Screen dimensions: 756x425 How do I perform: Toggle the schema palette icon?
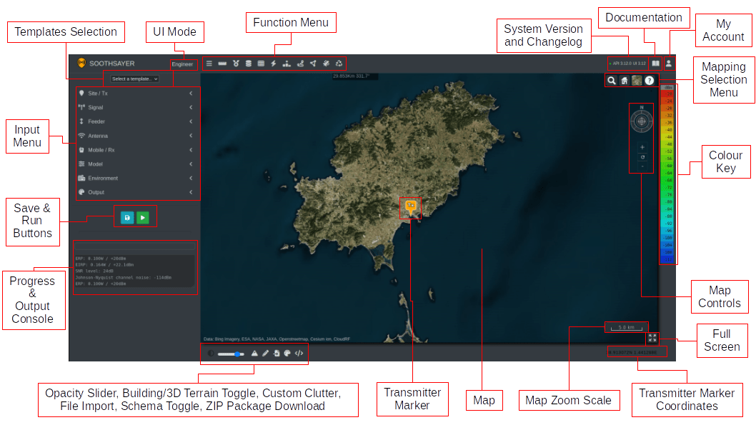point(287,353)
